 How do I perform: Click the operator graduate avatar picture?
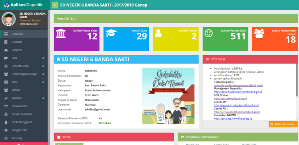[x=9, y=19]
